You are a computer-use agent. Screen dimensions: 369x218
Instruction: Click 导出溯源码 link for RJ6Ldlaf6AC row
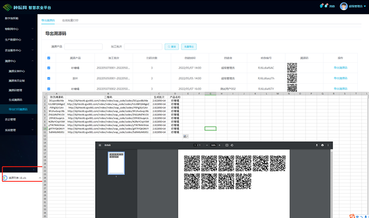pos(340,68)
